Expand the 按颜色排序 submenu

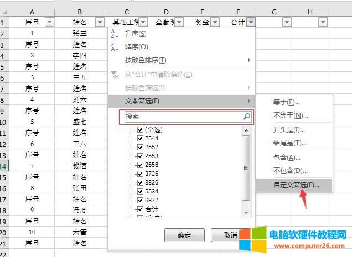click(182, 60)
